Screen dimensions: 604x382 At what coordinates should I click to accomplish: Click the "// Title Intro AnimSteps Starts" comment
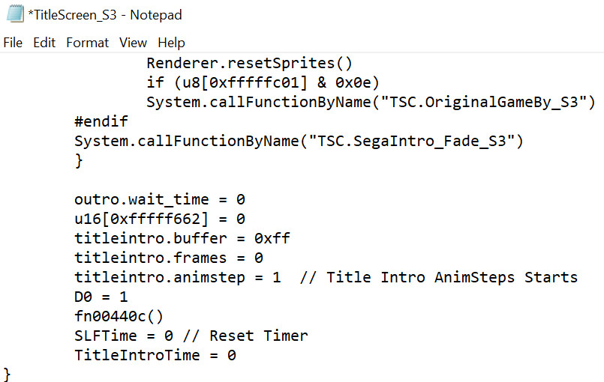click(439, 277)
